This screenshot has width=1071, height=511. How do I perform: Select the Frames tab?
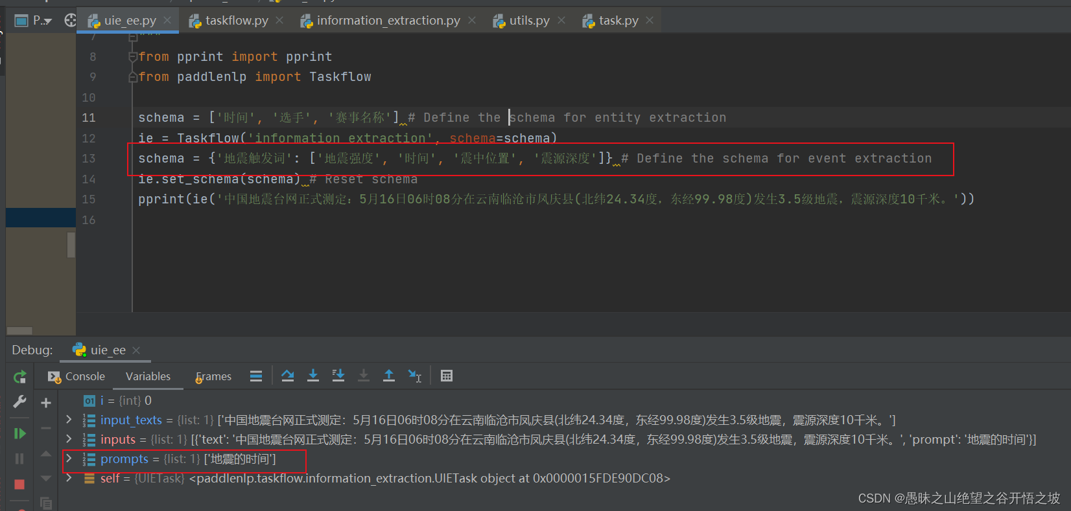[x=213, y=376]
